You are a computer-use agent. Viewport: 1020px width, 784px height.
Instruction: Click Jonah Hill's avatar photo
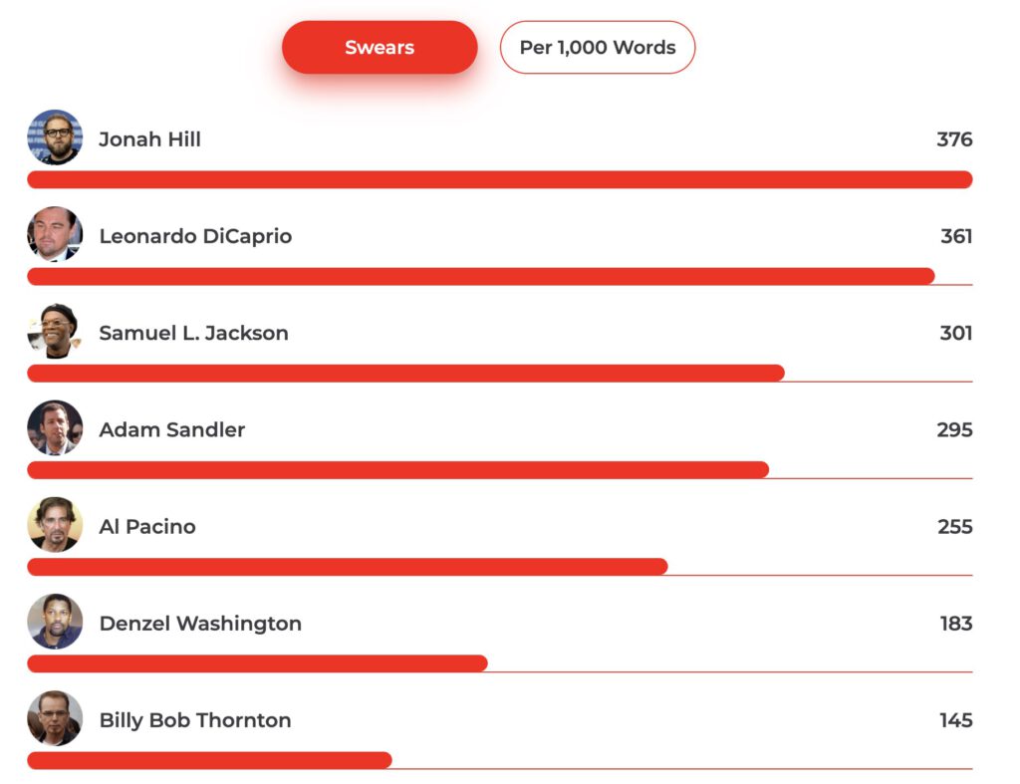pyautogui.click(x=55, y=137)
